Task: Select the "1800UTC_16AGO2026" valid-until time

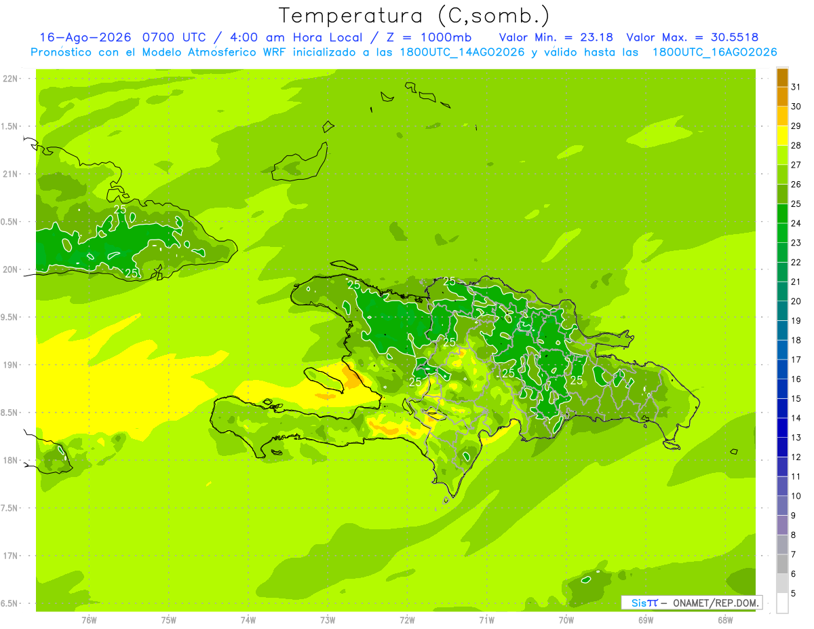Action: pos(714,52)
